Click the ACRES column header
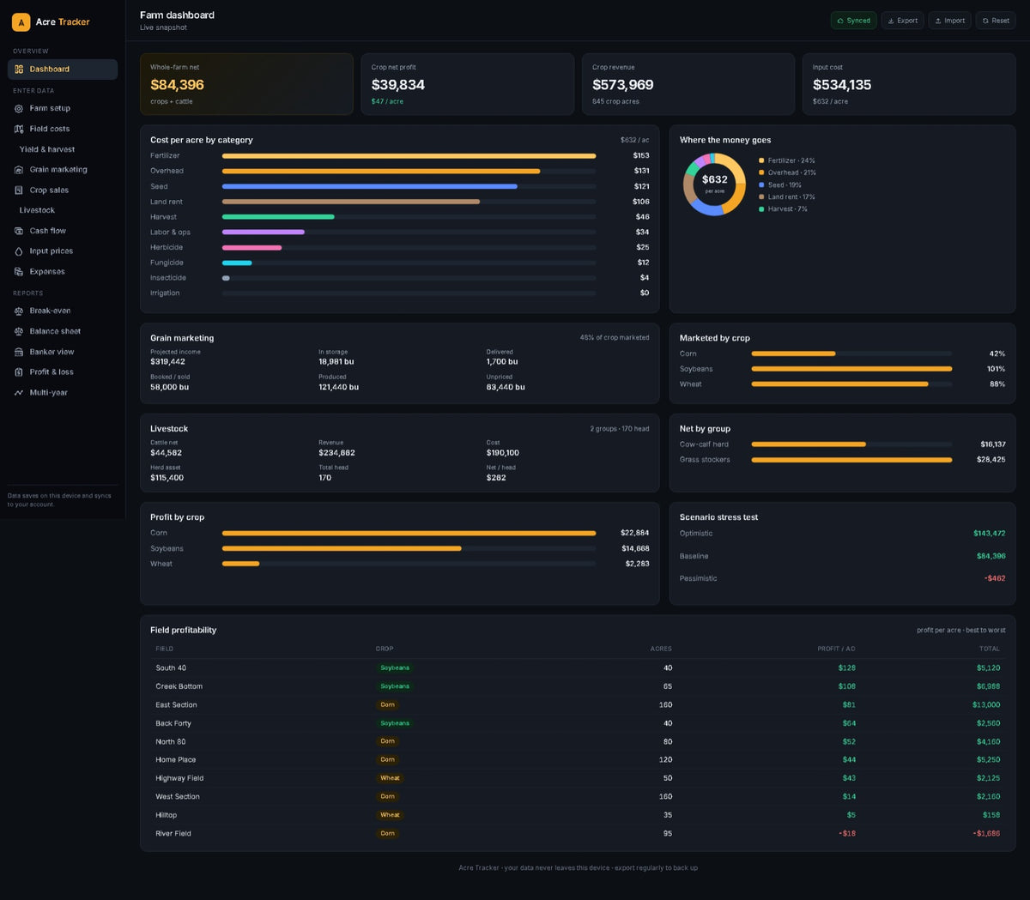This screenshot has width=1030, height=900. click(x=661, y=649)
